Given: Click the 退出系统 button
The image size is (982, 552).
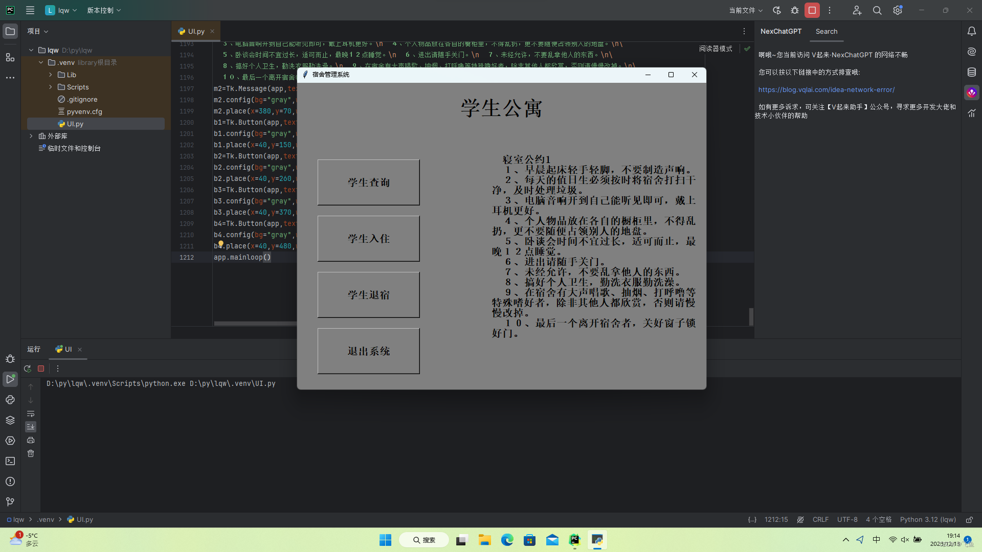Looking at the screenshot, I should [x=369, y=351].
